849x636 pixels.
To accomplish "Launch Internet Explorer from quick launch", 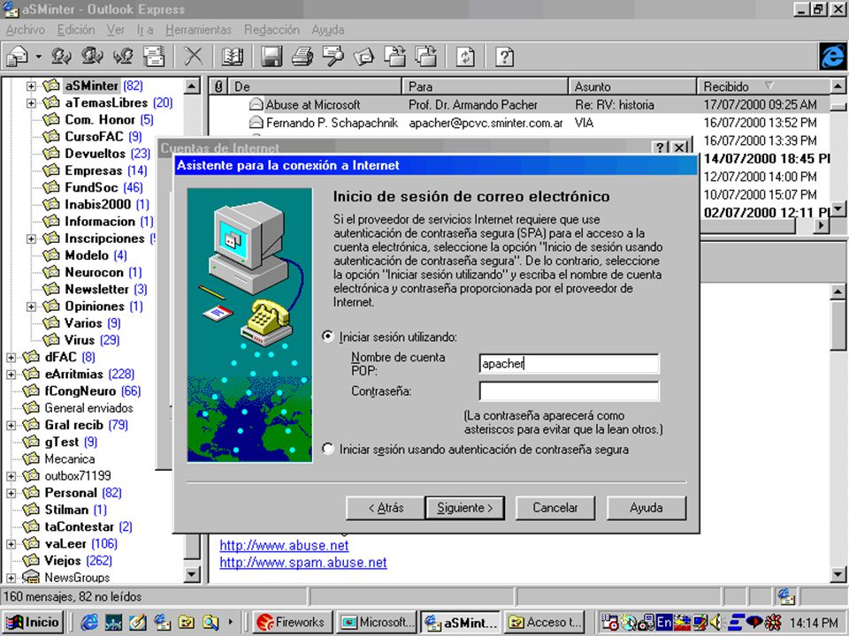I will tap(88, 623).
